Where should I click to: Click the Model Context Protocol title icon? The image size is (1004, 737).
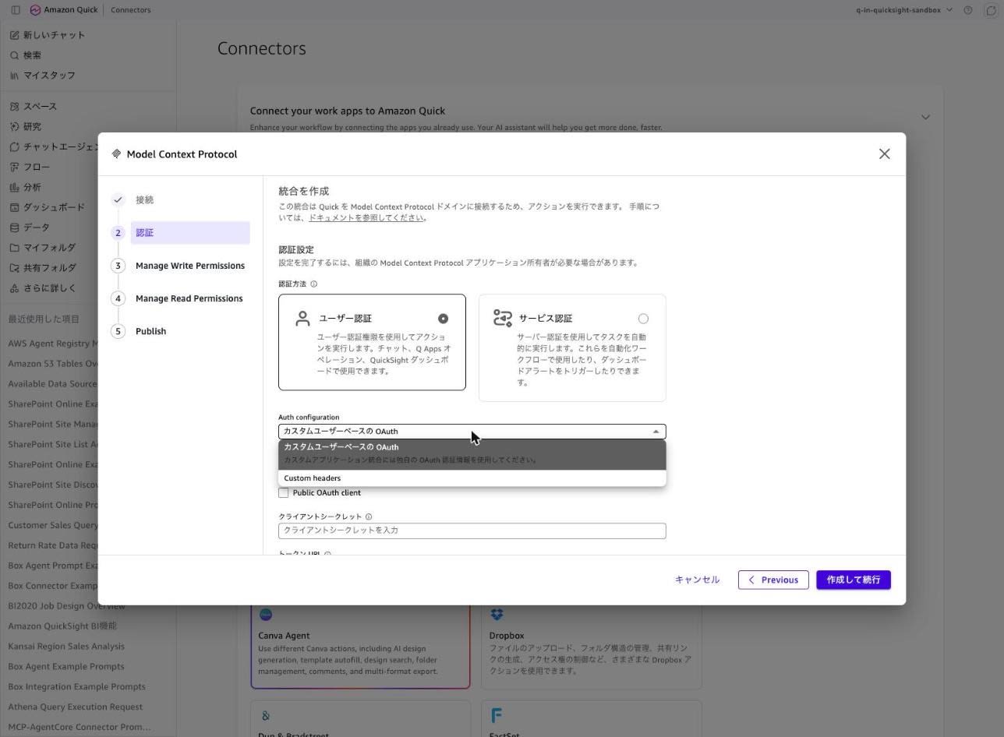coord(116,154)
